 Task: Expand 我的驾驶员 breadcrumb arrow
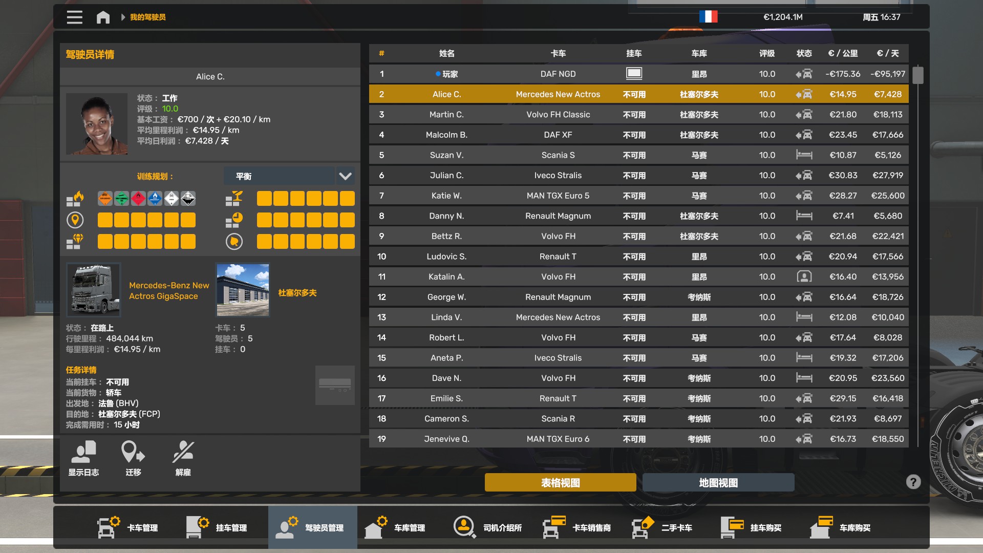(123, 17)
